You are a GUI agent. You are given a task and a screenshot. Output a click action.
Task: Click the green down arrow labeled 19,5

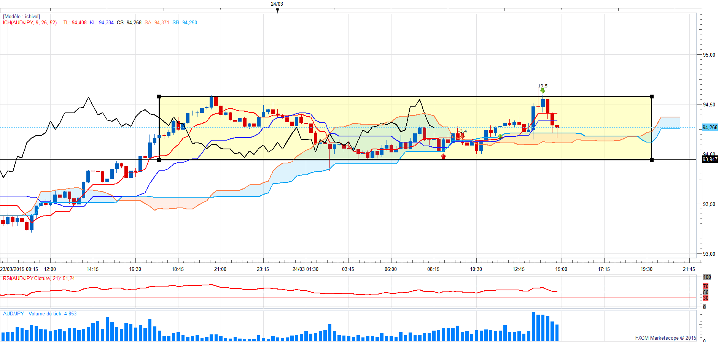pos(543,90)
